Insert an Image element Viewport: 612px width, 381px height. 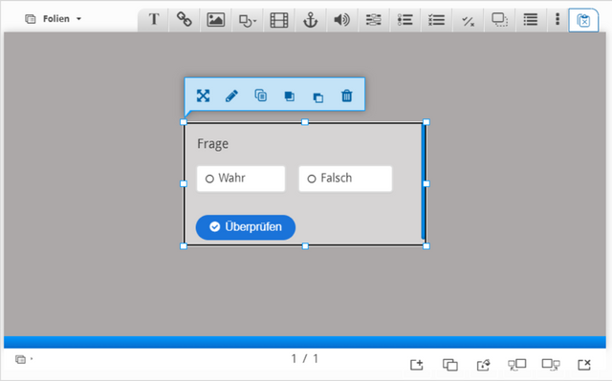[216, 19]
